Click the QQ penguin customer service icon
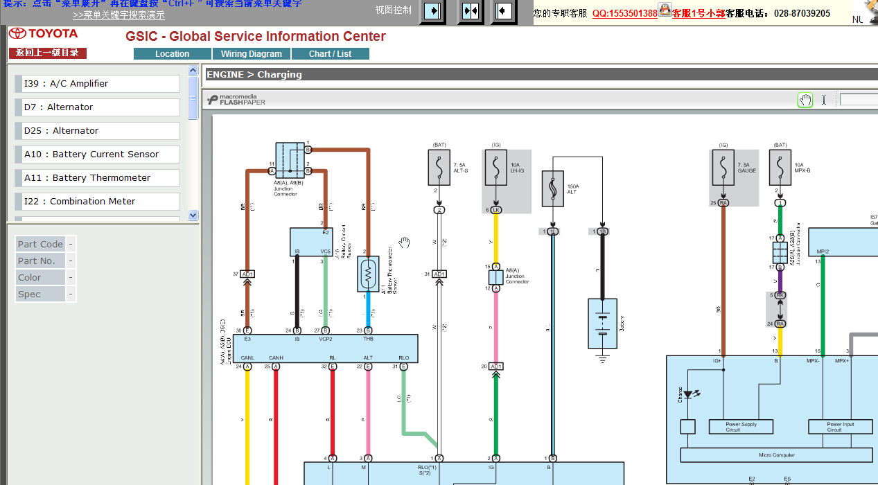The width and height of the screenshot is (878, 485). [665, 10]
